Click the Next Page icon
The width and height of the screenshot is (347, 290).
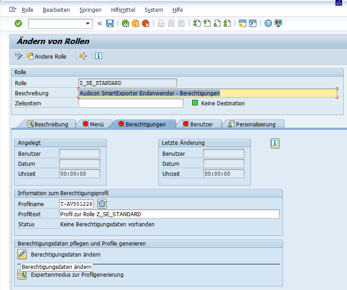coord(217,23)
